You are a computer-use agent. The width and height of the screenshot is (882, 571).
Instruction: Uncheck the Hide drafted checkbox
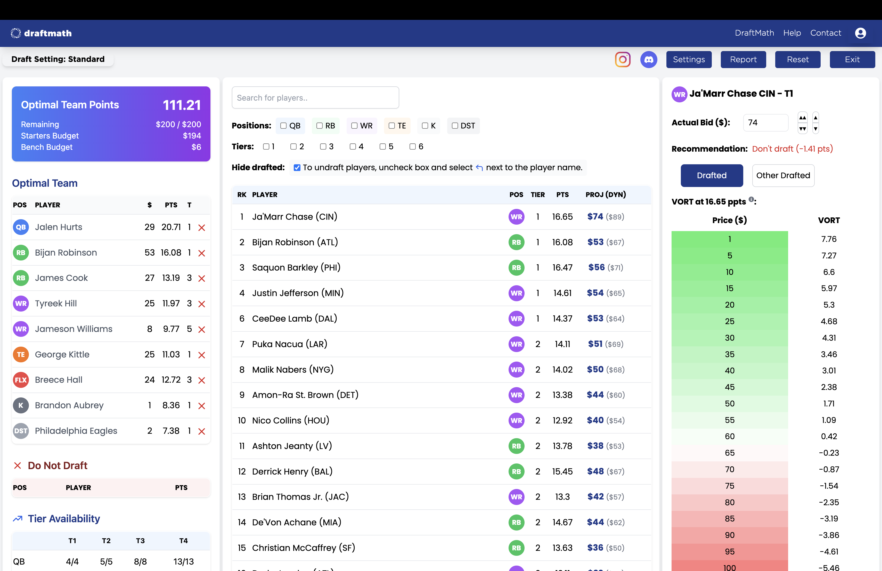pyautogui.click(x=297, y=168)
